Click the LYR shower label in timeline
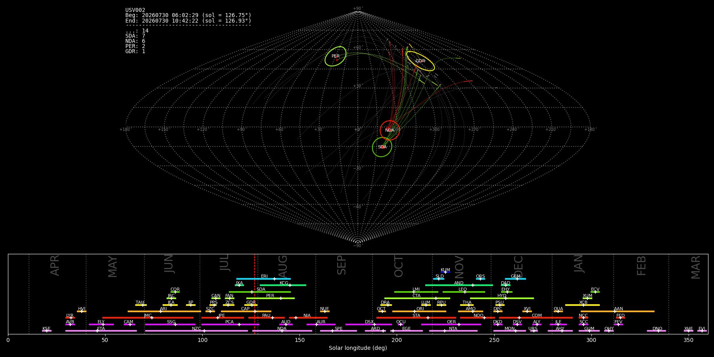The height and width of the screenshot is (357, 714). (70, 316)
